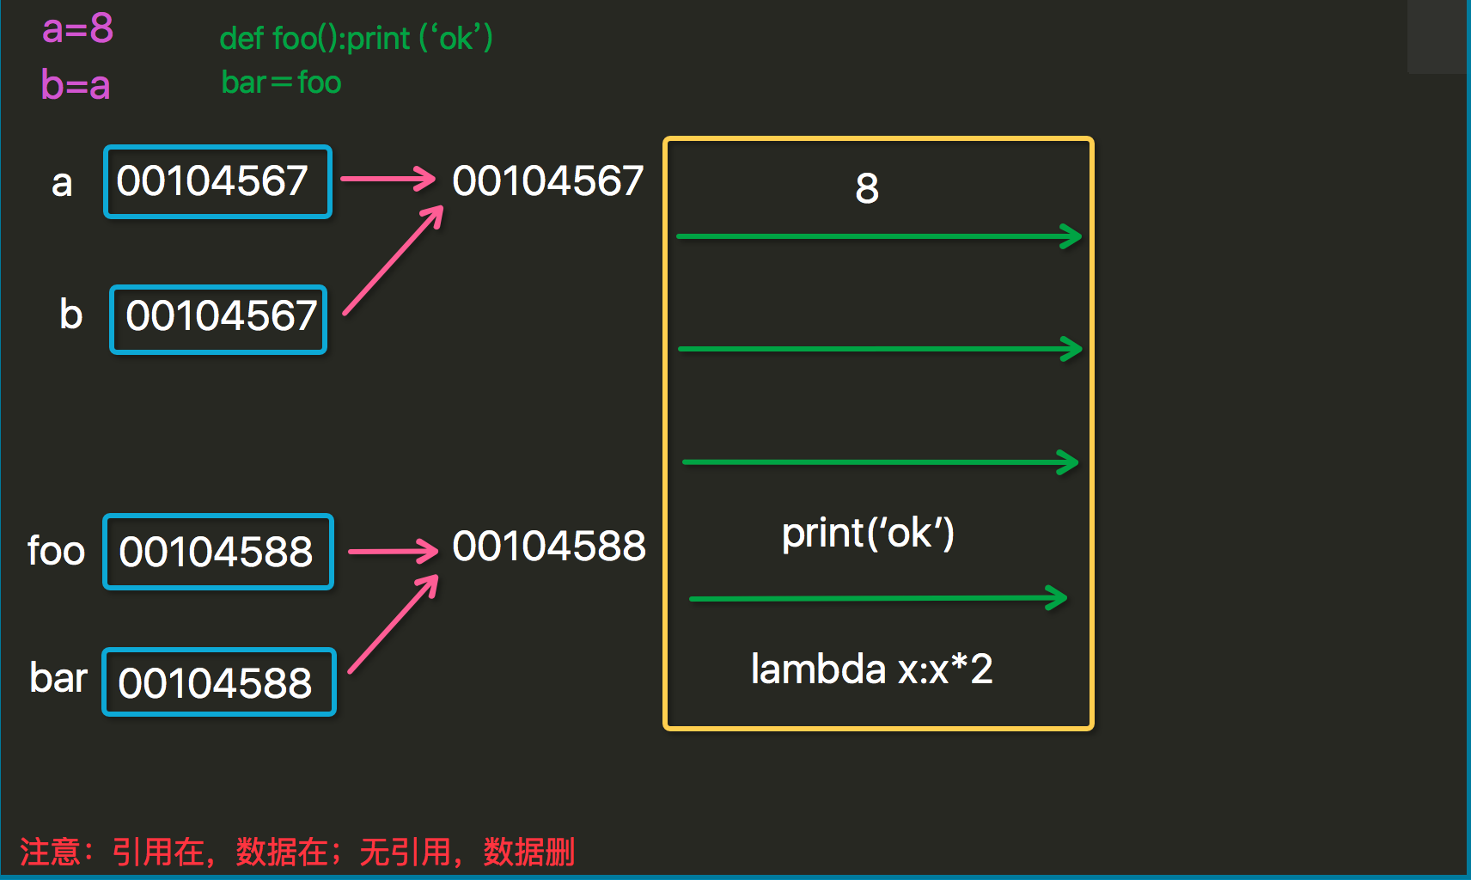Viewport: 1471px width, 880px height.
Task: Click the red Chinese note at the bottom
Action: 297,852
